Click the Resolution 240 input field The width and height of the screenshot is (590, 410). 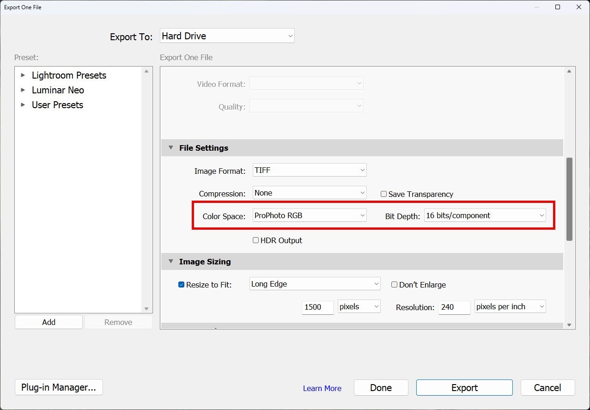454,307
